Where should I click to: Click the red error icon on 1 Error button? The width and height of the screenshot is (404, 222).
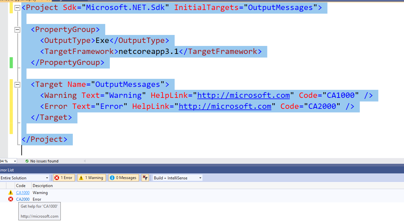pos(56,177)
